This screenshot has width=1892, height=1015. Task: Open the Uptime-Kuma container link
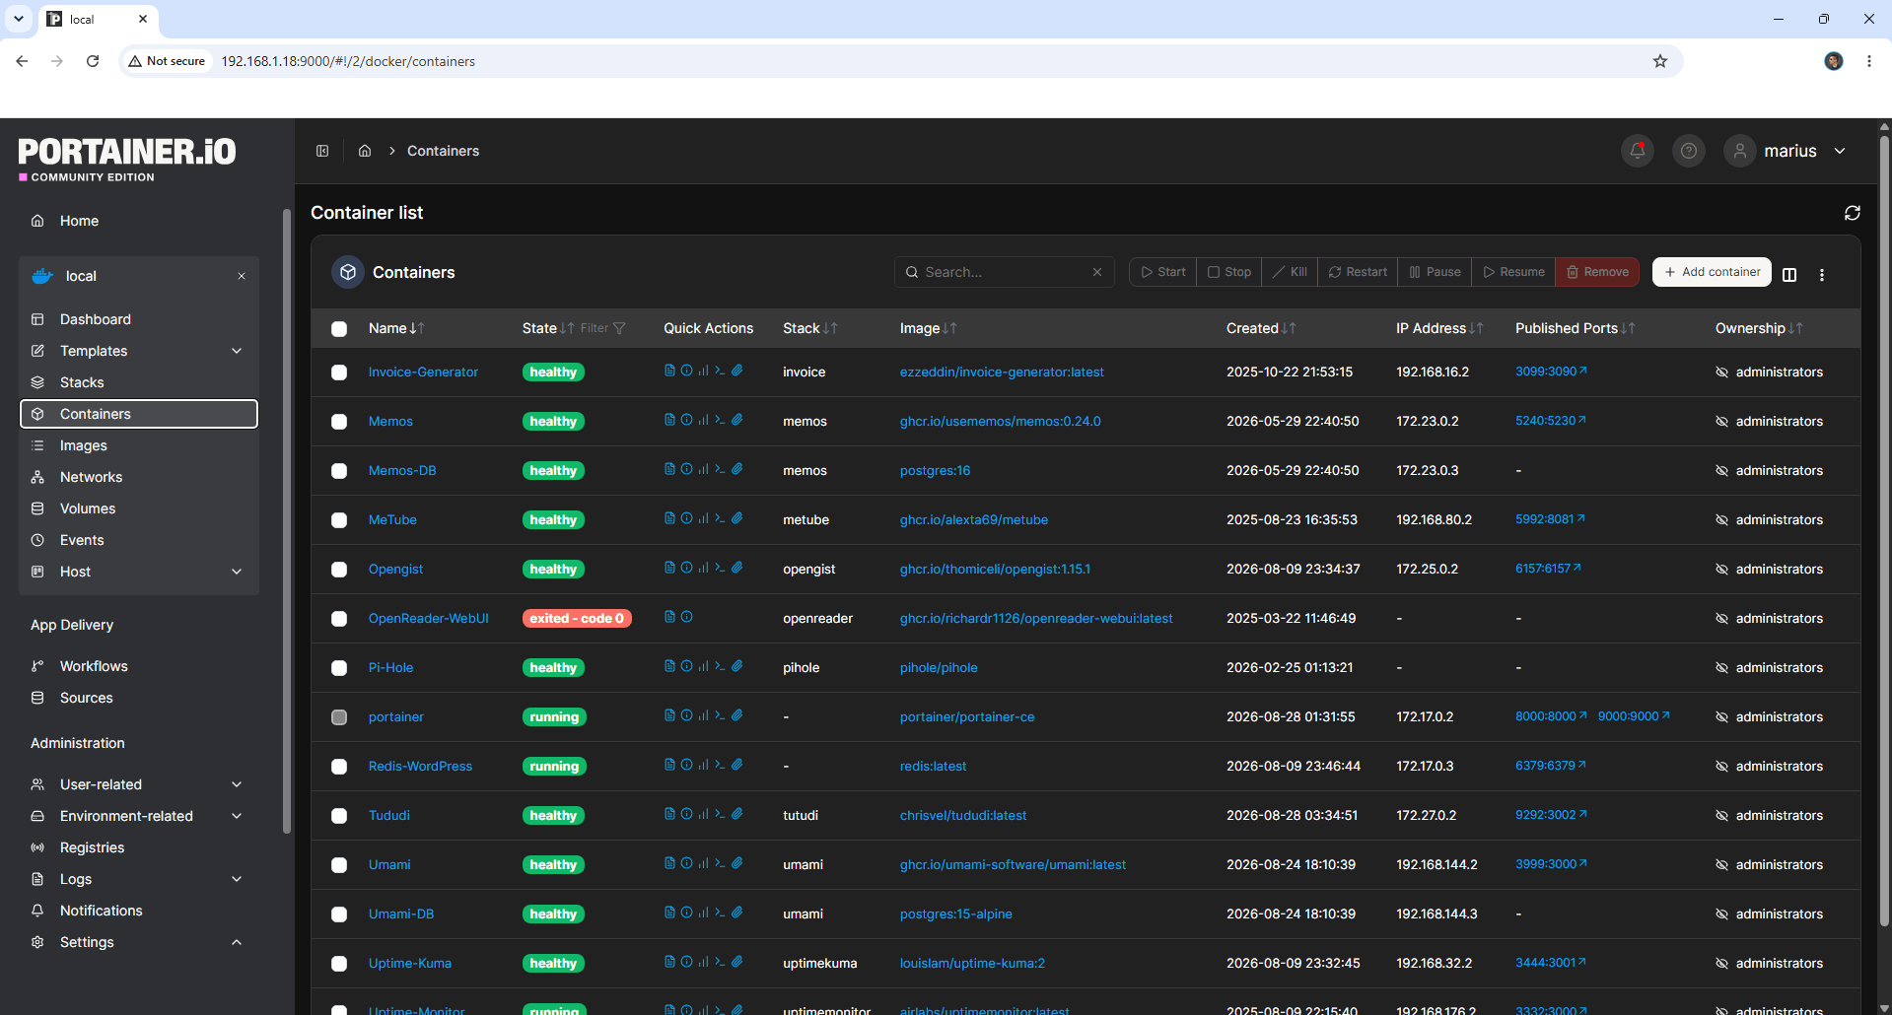(x=410, y=963)
